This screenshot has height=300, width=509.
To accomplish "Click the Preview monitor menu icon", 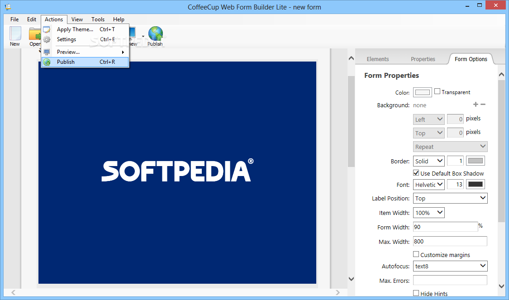I will (47, 52).
